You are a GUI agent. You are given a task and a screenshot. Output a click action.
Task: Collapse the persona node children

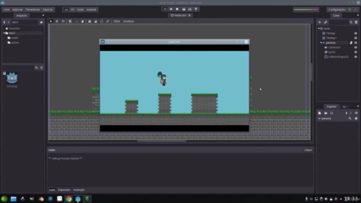coord(321,43)
